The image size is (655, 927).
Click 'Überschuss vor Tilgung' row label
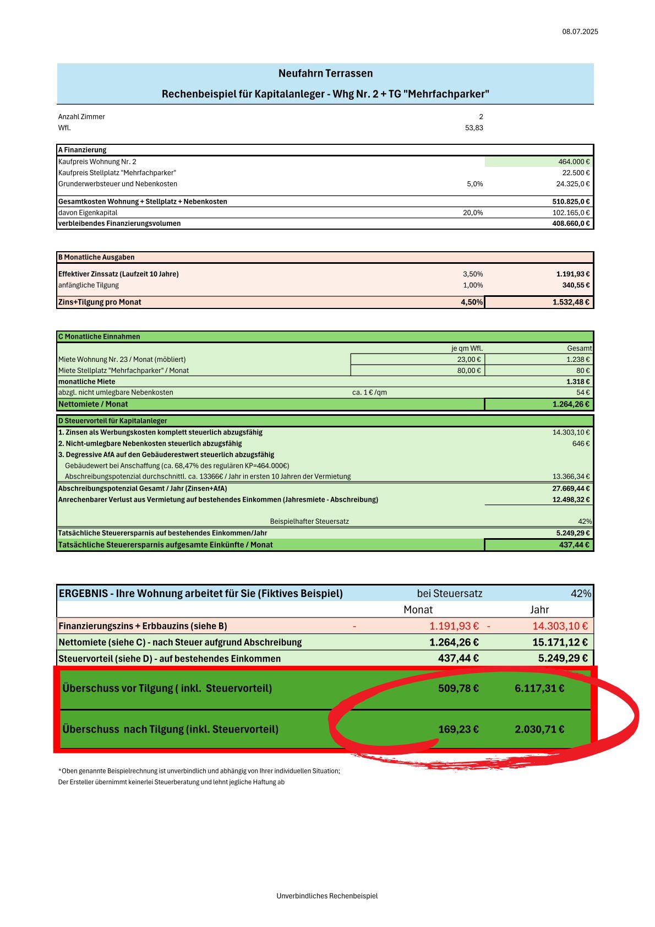[x=167, y=689]
